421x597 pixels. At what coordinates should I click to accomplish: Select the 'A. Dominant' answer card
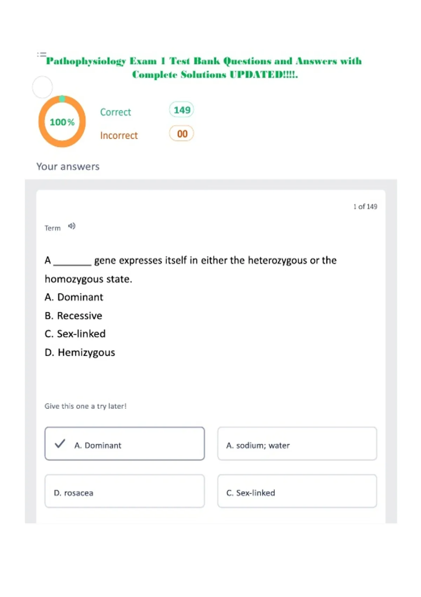pyautogui.click(x=125, y=444)
